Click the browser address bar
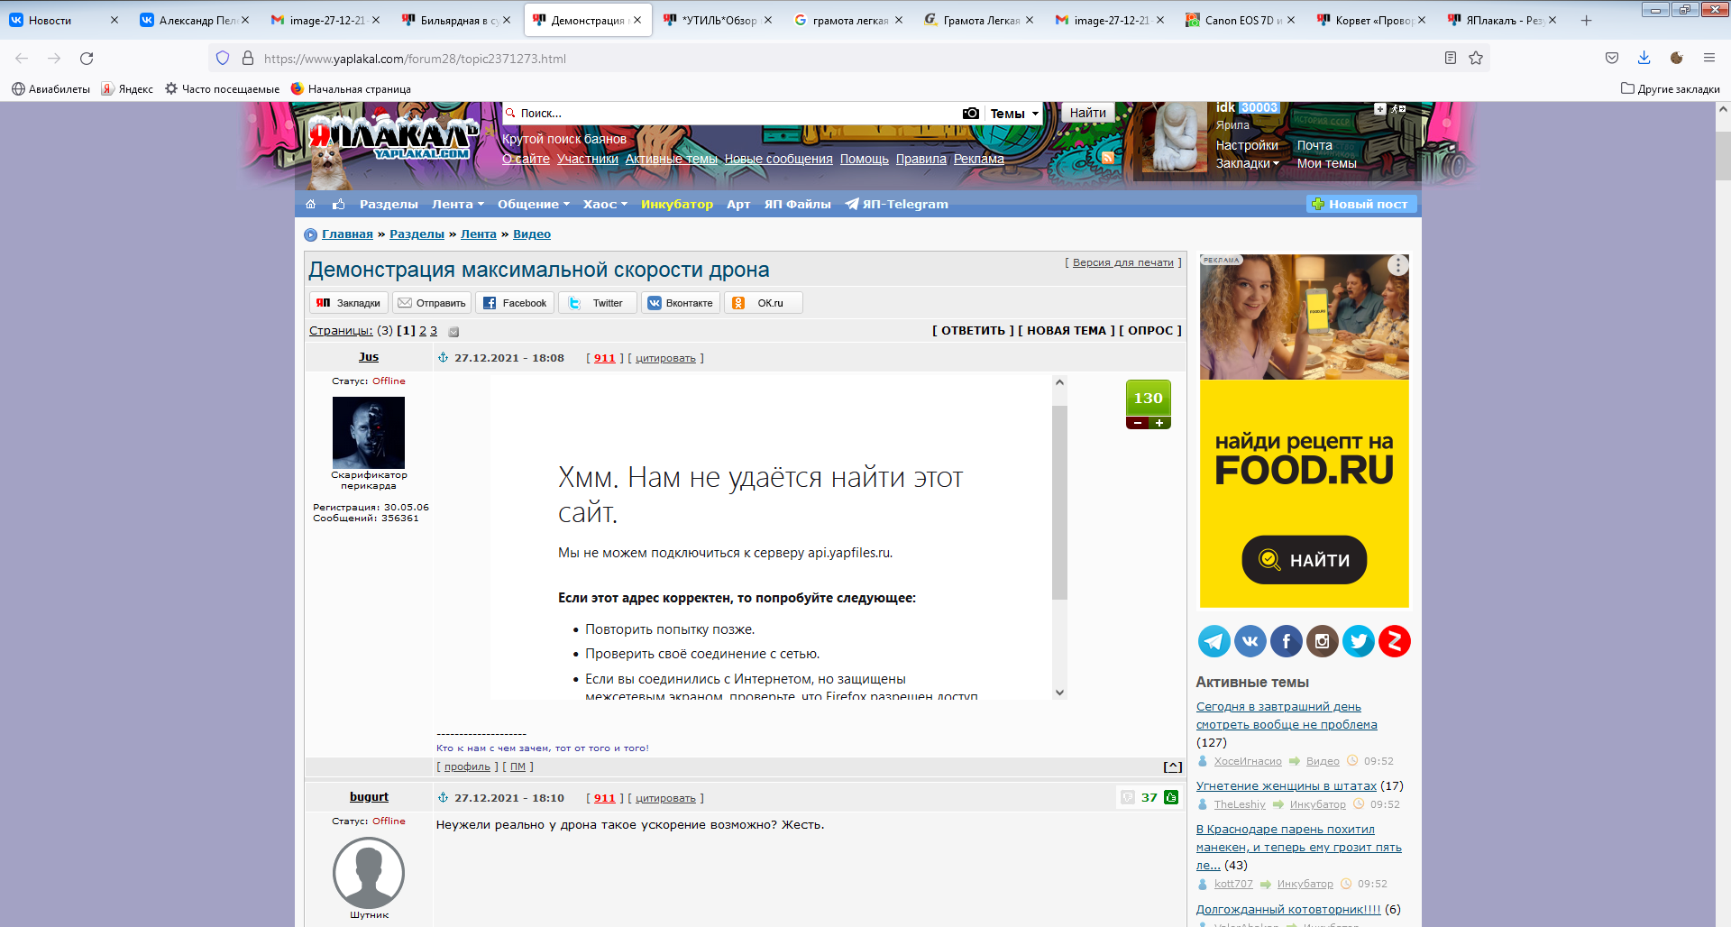 pyautogui.click(x=847, y=59)
